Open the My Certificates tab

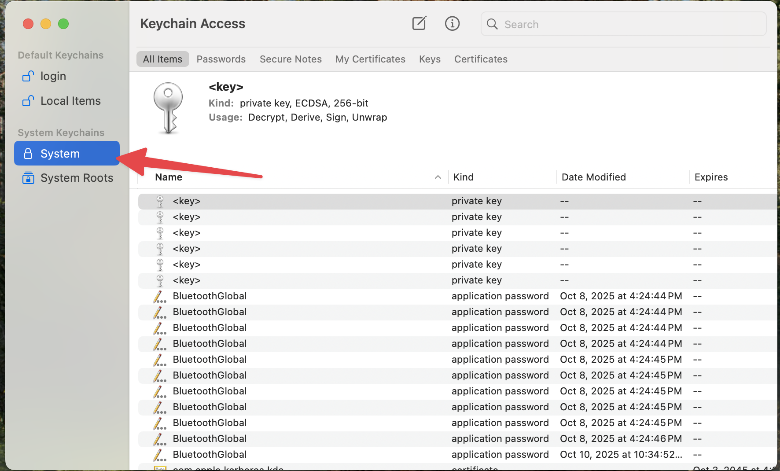pyautogui.click(x=370, y=59)
